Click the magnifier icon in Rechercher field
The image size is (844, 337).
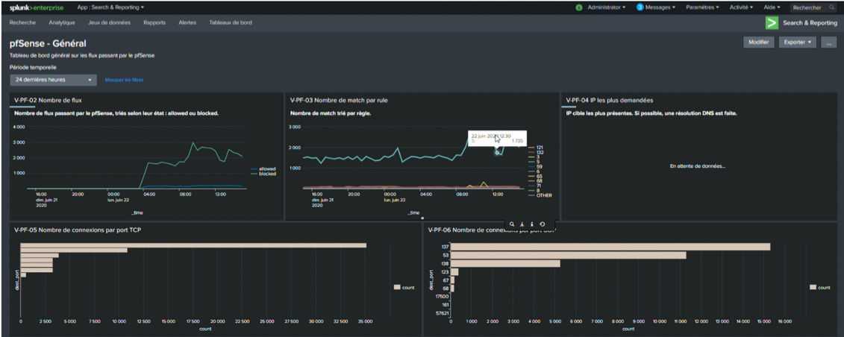(x=831, y=7)
